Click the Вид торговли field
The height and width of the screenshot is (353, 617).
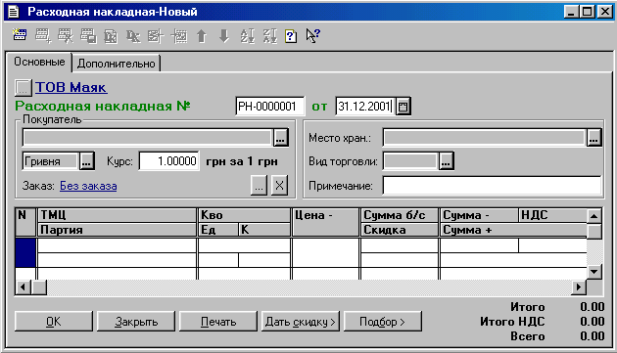pos(410,161)
